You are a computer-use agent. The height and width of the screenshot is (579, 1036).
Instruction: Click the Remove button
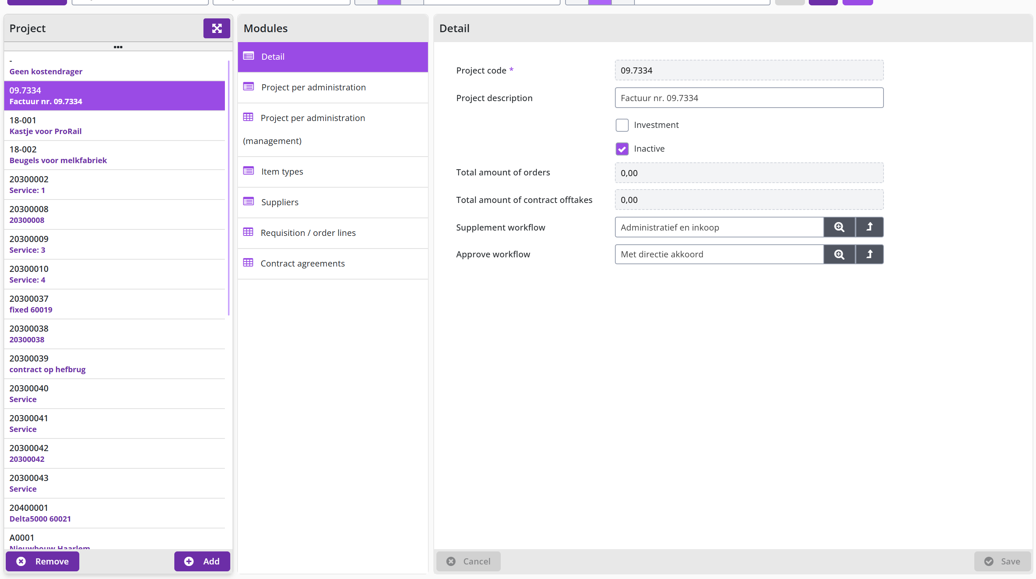click(x=42, y=561)
